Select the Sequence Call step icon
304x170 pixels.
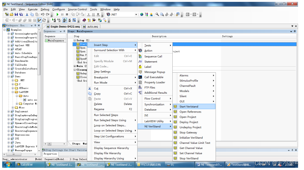coord(141,56)
